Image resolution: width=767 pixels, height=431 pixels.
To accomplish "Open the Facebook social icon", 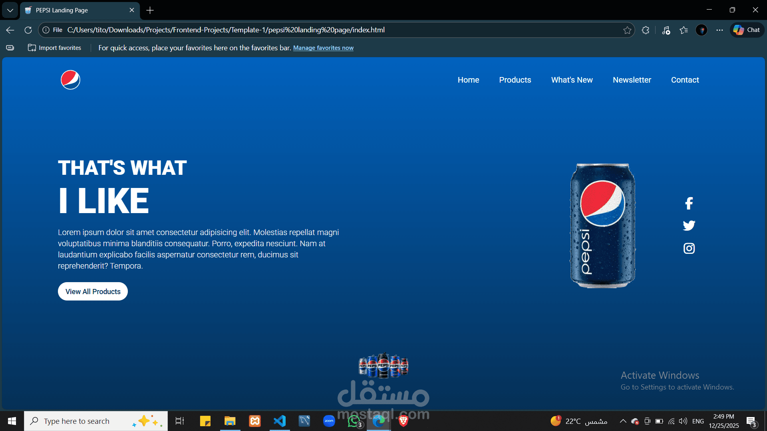I will coord(689,204).
